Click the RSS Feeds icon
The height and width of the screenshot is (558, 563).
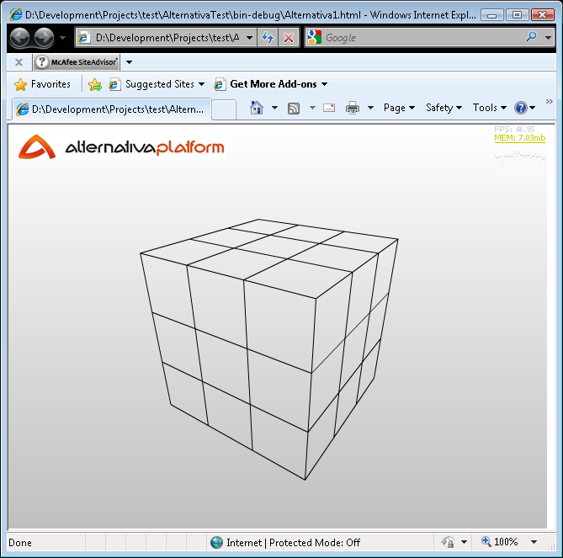294,108
